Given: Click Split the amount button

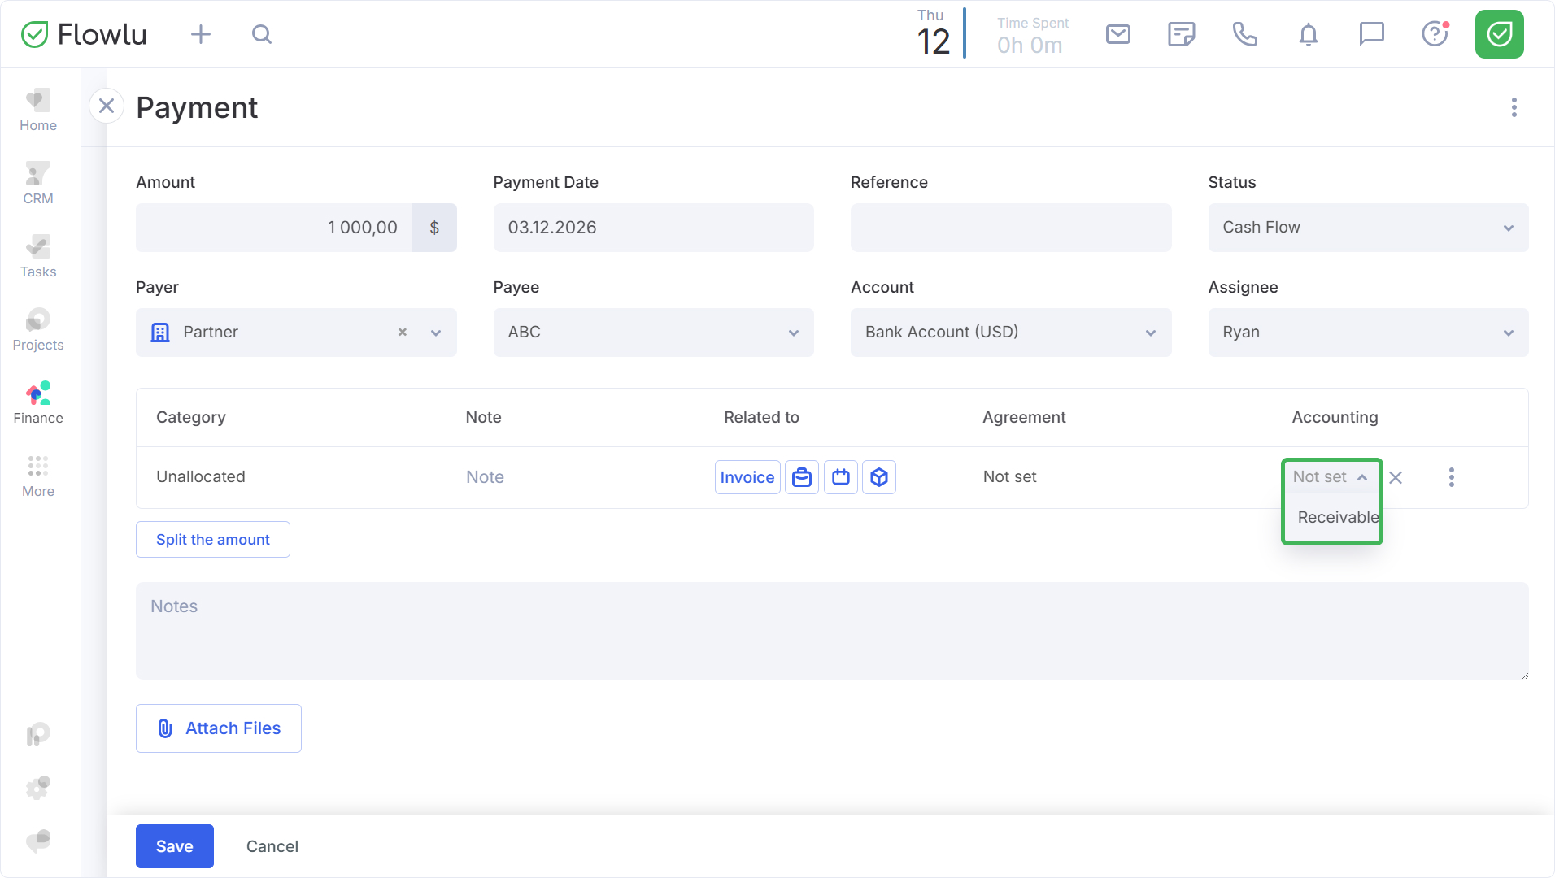Looking at the screenshot, I should (212, 540).
